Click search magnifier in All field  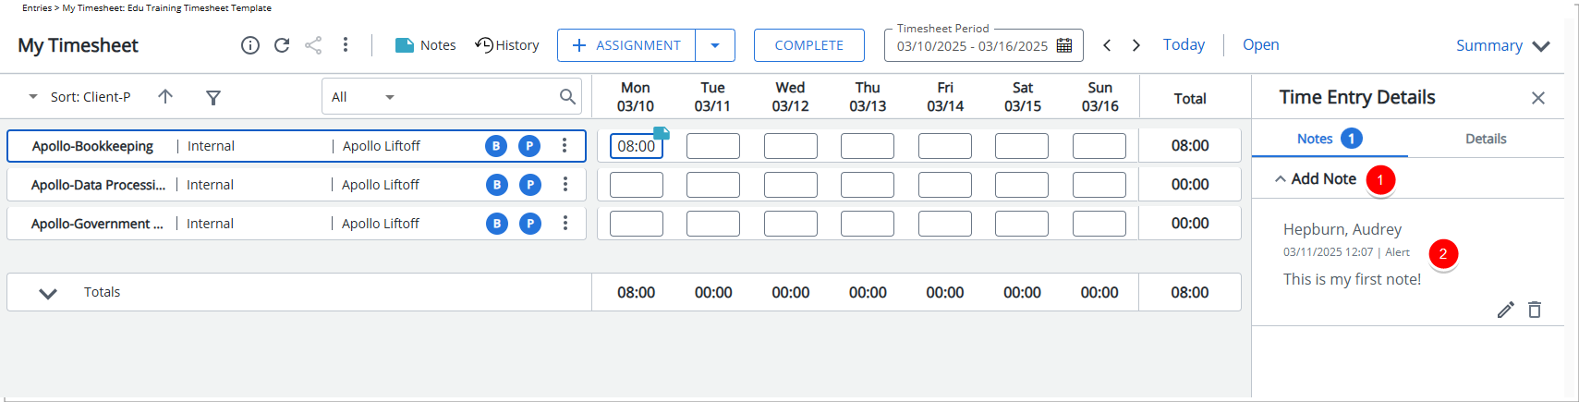567,96
